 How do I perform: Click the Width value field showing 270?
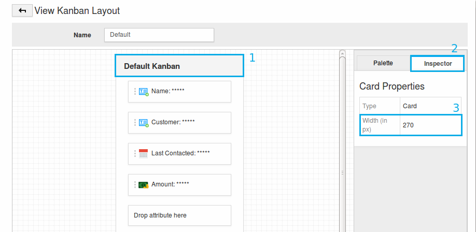click(430, 125)
